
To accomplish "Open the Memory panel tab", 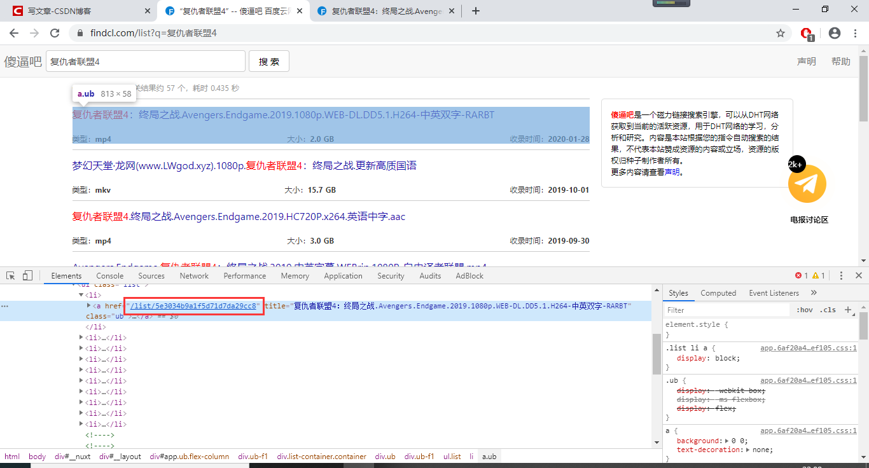I will [295, 276].
